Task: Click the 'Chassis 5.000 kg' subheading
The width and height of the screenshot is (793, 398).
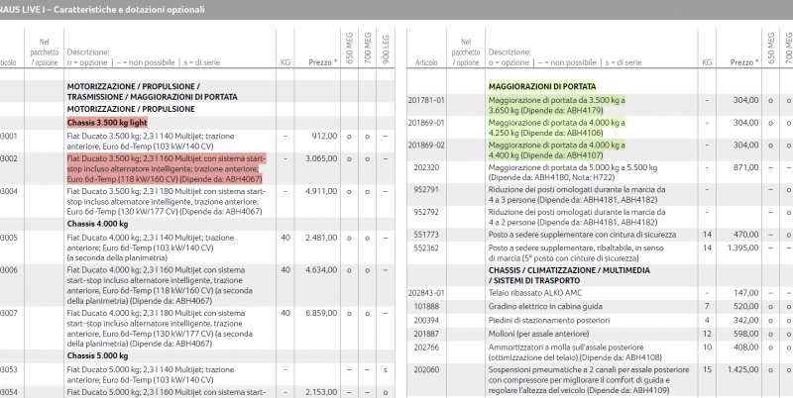Action: click(x=97, y=355)
